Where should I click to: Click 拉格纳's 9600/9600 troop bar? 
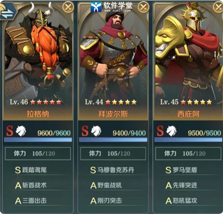tap(38, 140)
